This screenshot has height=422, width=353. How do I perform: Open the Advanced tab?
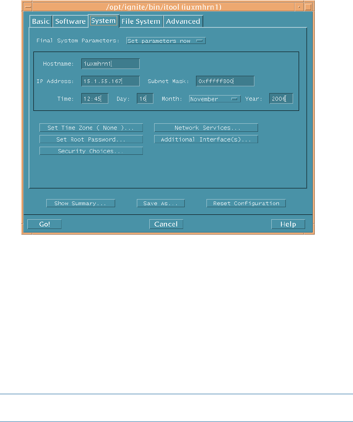click(x=183, y=21)
